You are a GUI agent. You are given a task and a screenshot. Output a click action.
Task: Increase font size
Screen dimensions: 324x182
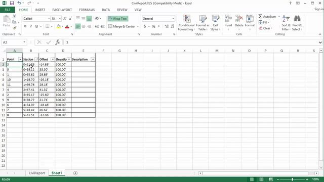point(65,19)
